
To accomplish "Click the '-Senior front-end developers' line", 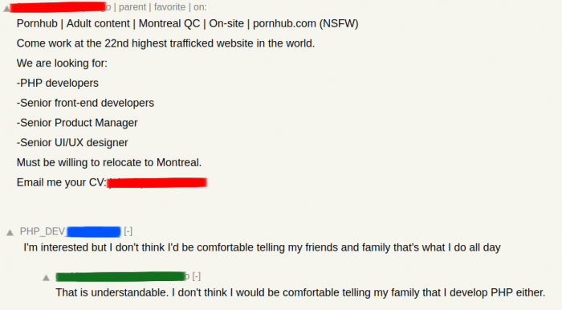I will (85, 104).
